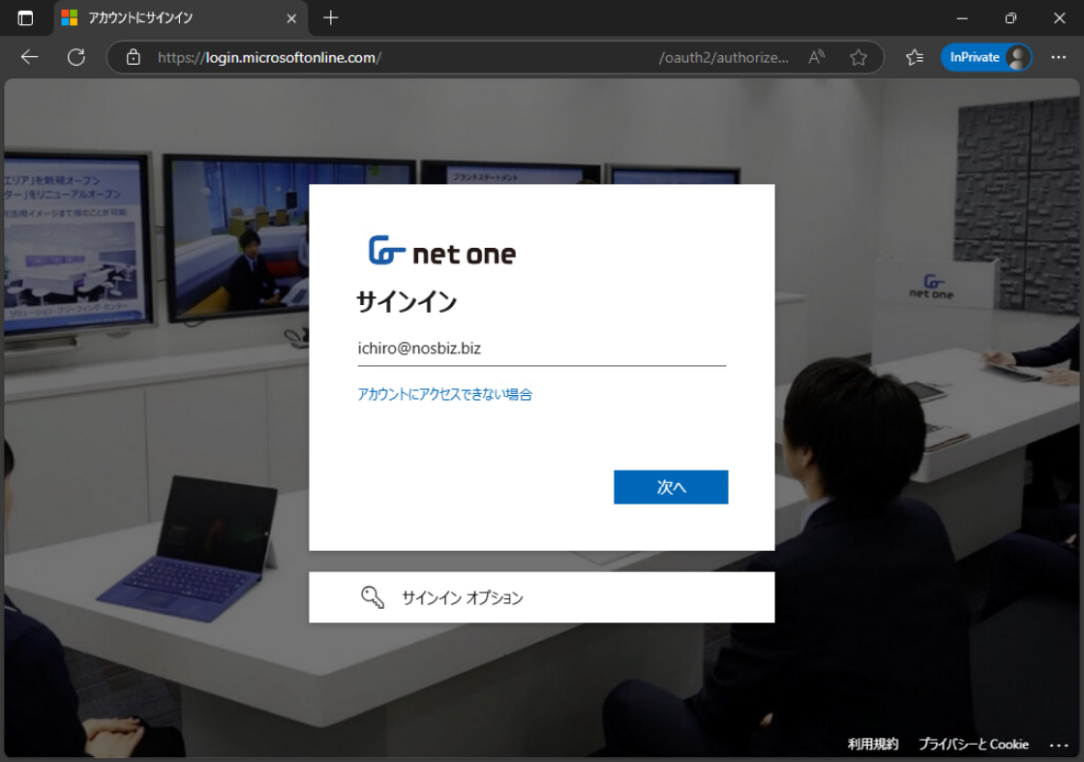Open browser Settings and more menu
The image size is (1084, 762).
pos(1058,57)
